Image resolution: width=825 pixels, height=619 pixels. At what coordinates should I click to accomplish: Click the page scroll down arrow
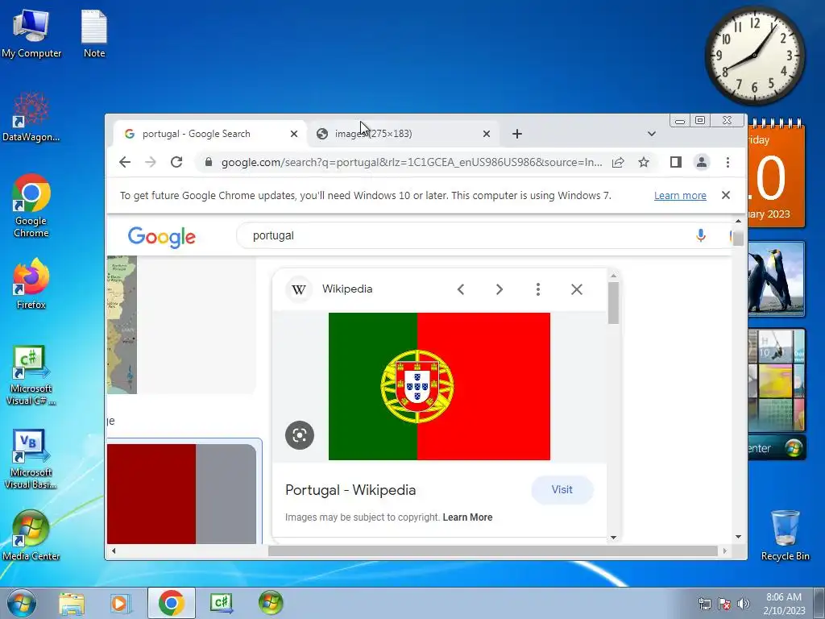tap(738, 537)
